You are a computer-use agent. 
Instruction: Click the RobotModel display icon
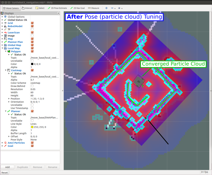coord(5,26)
